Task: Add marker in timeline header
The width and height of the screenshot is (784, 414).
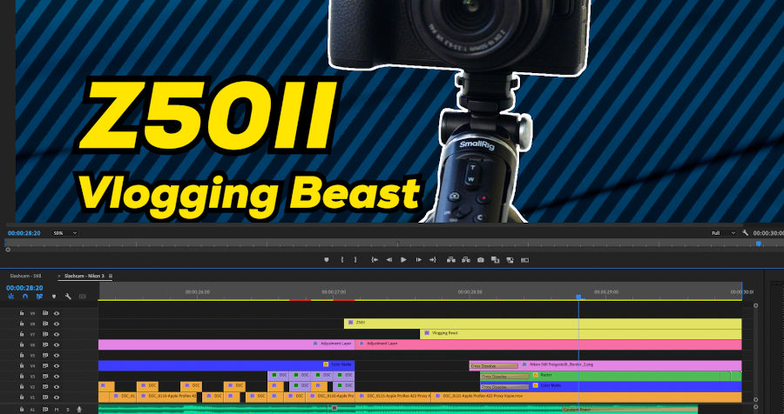Action: (54, 297)
